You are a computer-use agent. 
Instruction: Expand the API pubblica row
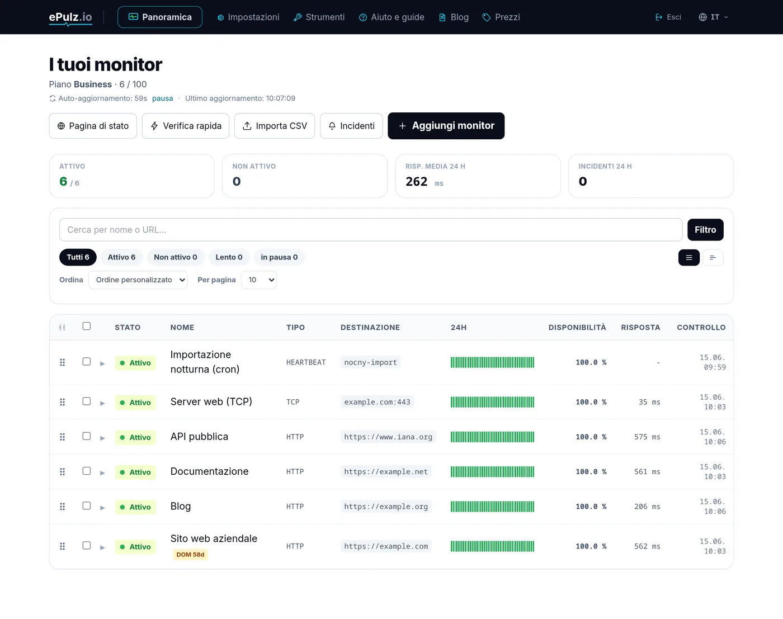coord(102,438)
